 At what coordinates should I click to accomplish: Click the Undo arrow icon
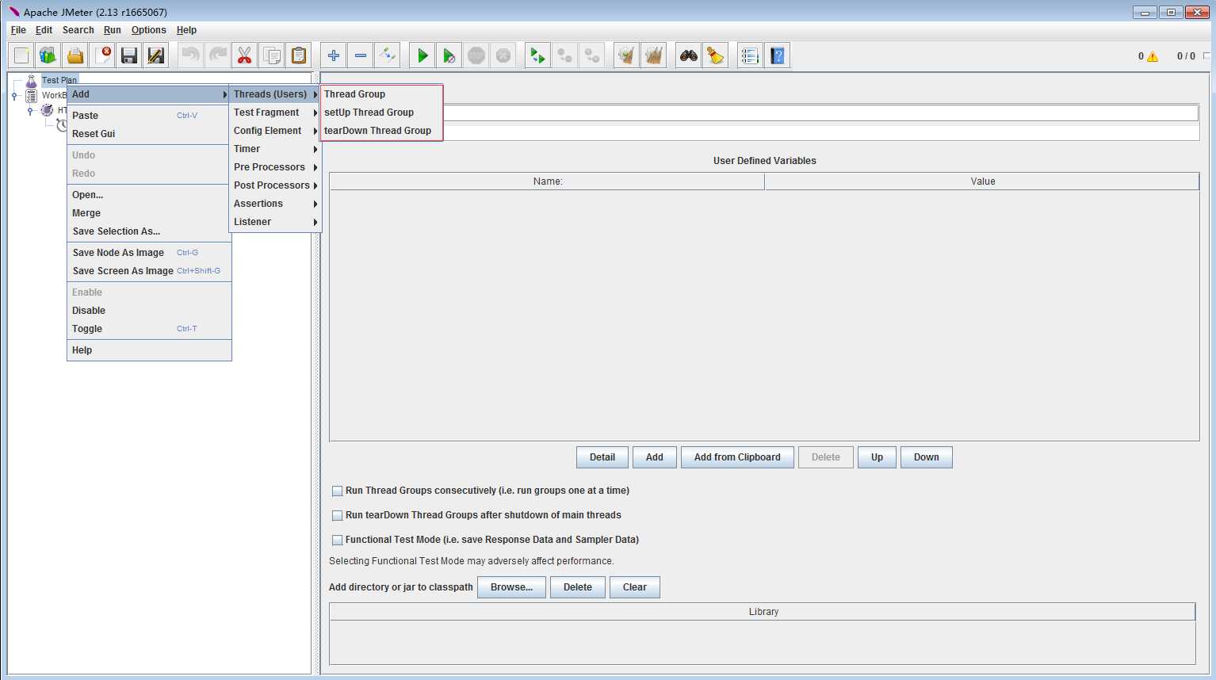tap(191, 55)
